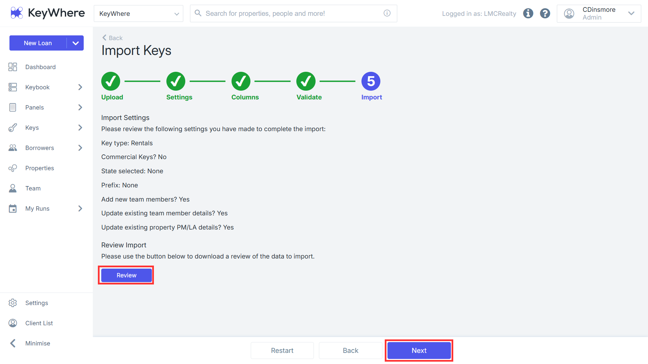Click the New Loan button
The height and width of the screenshot is (364, 648).
point(38,43)
